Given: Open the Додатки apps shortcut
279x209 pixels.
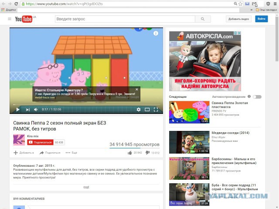Looking at the screenshot, I should tap(9, 10).
